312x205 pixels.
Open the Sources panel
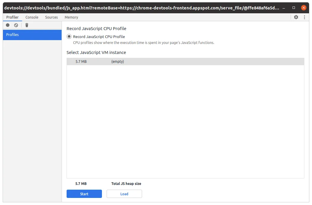[x=51, y=17]
